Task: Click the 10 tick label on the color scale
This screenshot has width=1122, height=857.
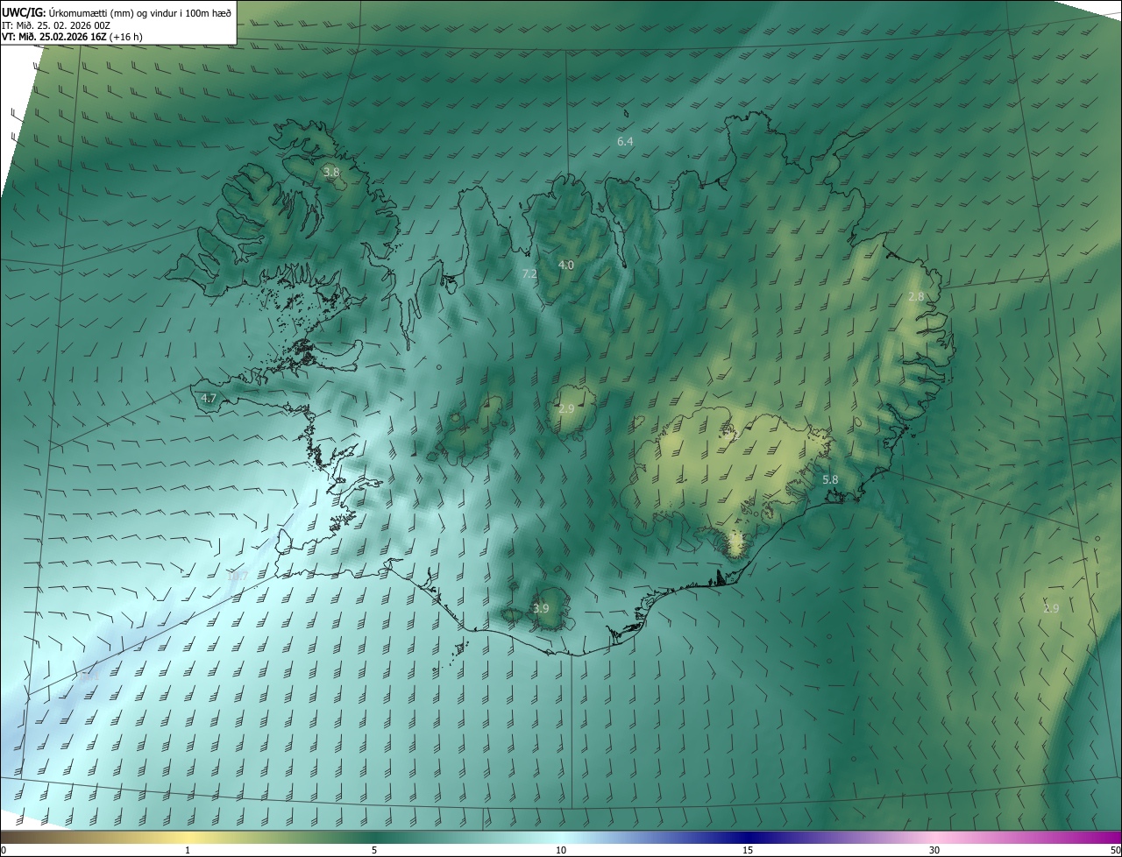Action: [561, 850]
